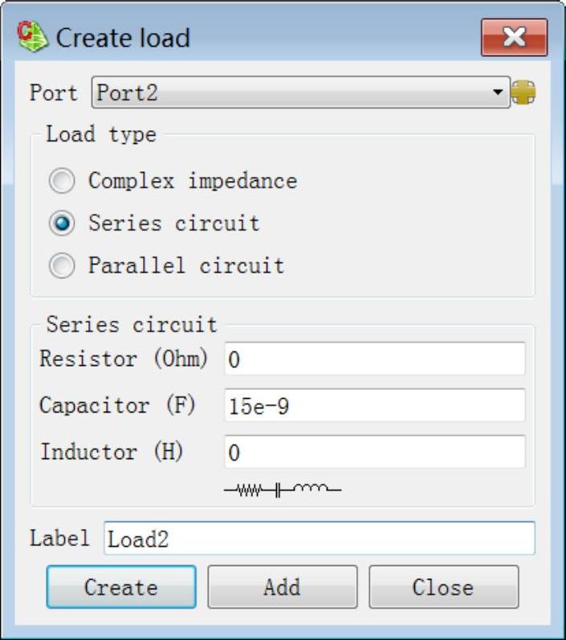Select the Complex impedance radio button
The width and height of the screenshot is (566, 640).
click(62, 181)
